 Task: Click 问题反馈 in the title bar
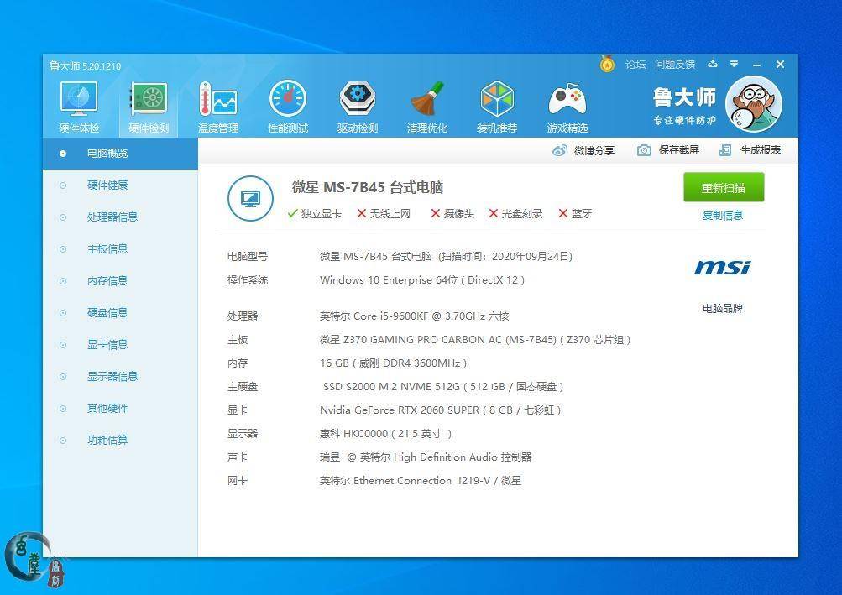(x=675, y=65)
